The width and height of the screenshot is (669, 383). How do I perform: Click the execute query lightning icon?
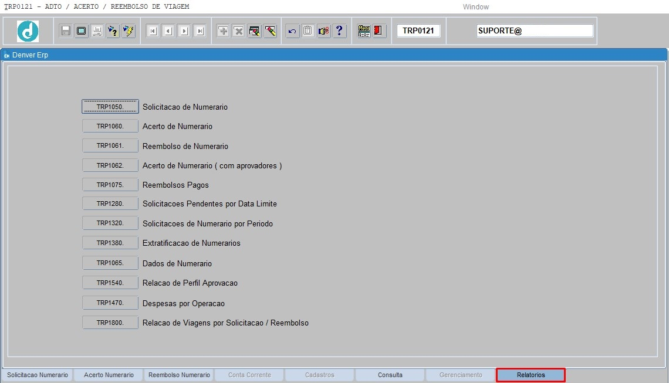129,31
